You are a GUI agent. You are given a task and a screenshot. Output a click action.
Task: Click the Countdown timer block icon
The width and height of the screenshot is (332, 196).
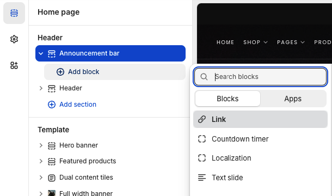pos(202,139)
